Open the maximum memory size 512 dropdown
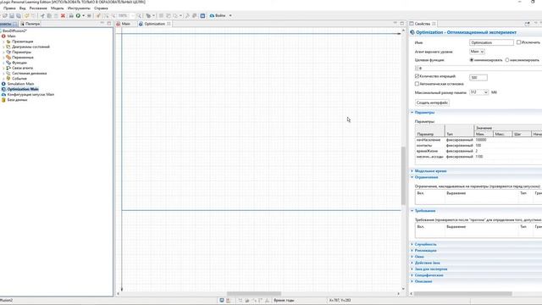The width and height of the screenshot is (542, 305). tap(478, 92)
